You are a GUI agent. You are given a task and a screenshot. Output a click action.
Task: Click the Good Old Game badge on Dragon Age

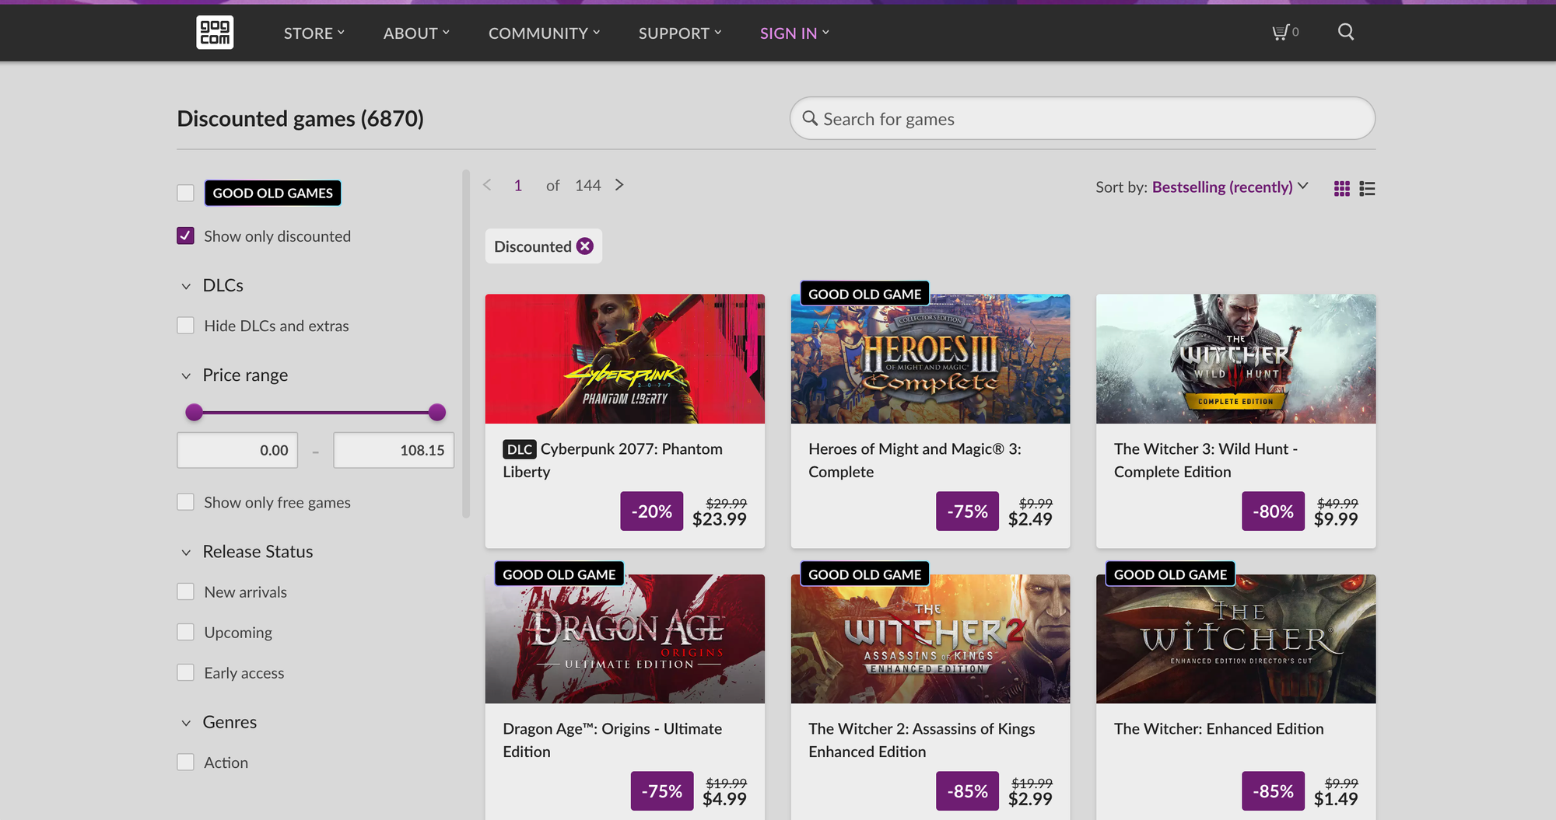[559, 574]
